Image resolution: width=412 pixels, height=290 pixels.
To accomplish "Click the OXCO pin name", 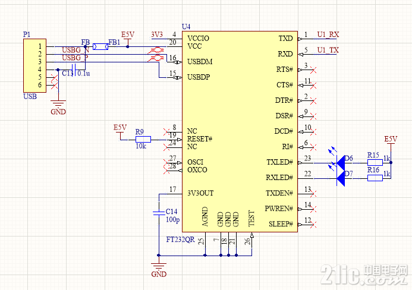I will pos(197,170).
